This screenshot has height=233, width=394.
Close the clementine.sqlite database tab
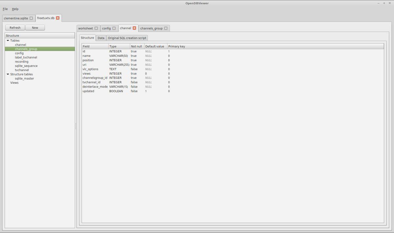point(31,18)
